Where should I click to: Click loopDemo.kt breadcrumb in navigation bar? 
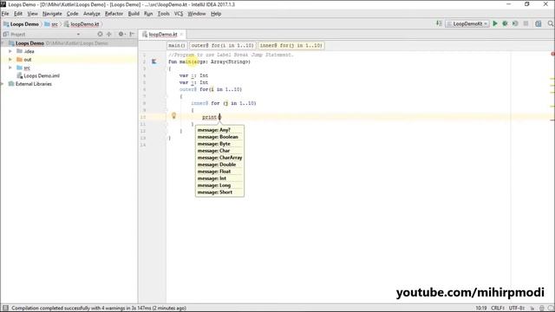click(82, 24)
